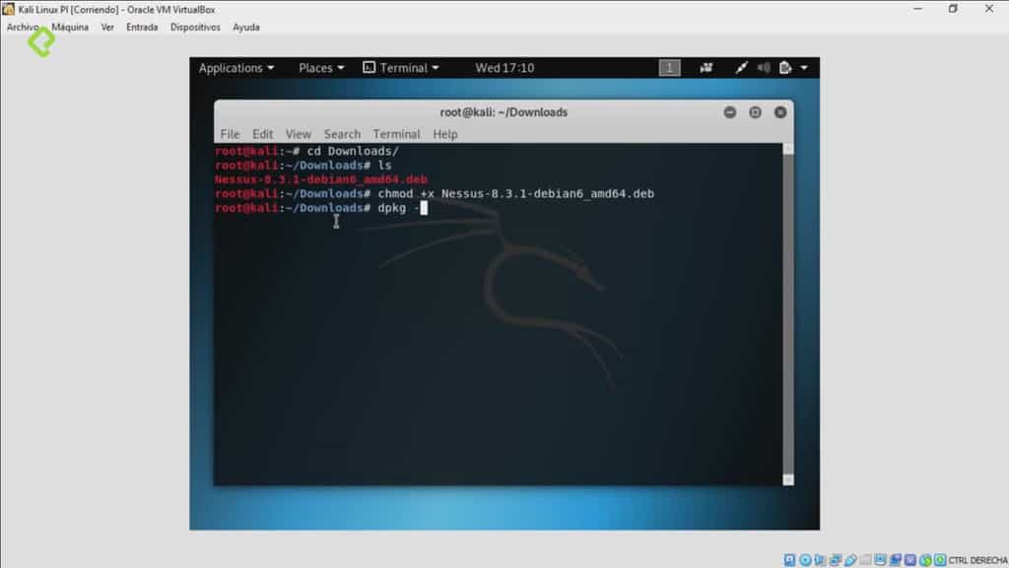The width and height of the screenshot is (1009, 568).
Task: Click the Help menu in the terminal window
Action: 444,133
